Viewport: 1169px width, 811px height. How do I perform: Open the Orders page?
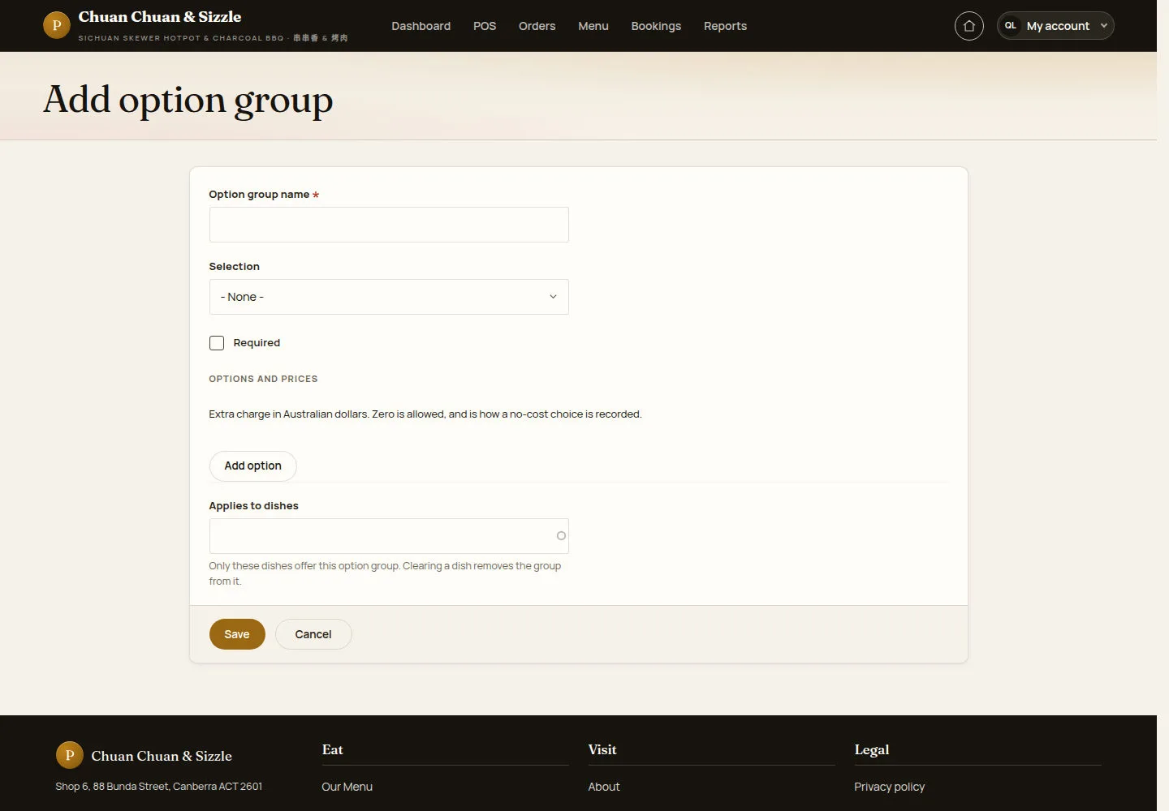[537, 26]
